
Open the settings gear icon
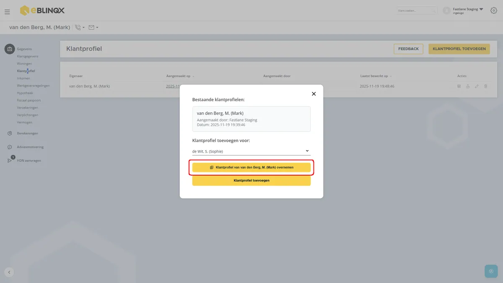494,10
